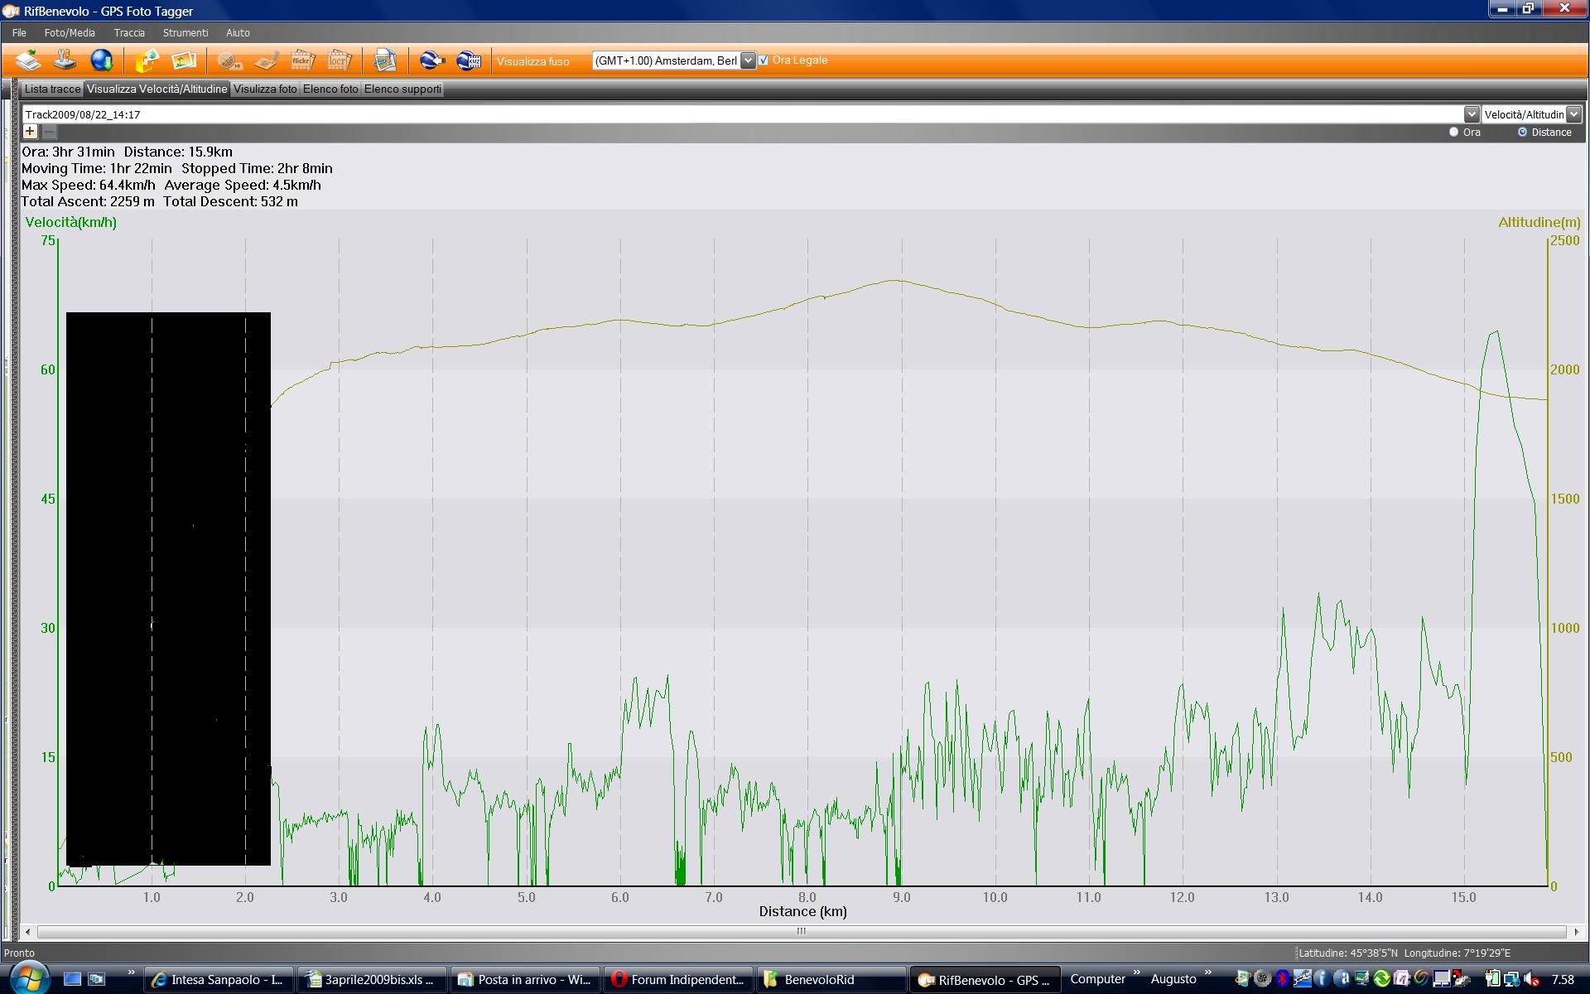The width and height of the screenshot is (1590, 994).
Task: Expand the Augusto toolbar chevron
Action: point(1207,972)
